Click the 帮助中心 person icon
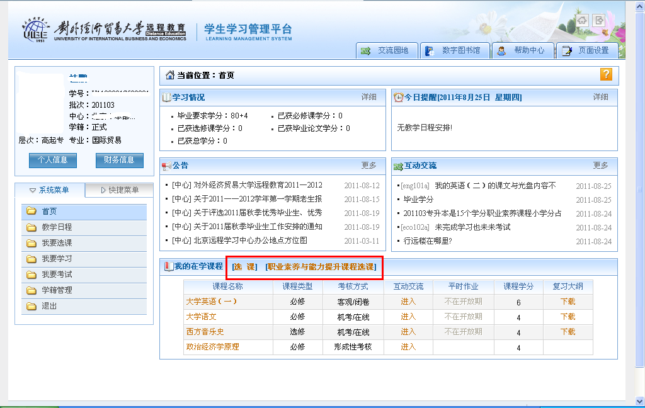The height and width of the screenshot is (408, 645). click(501, 51)
